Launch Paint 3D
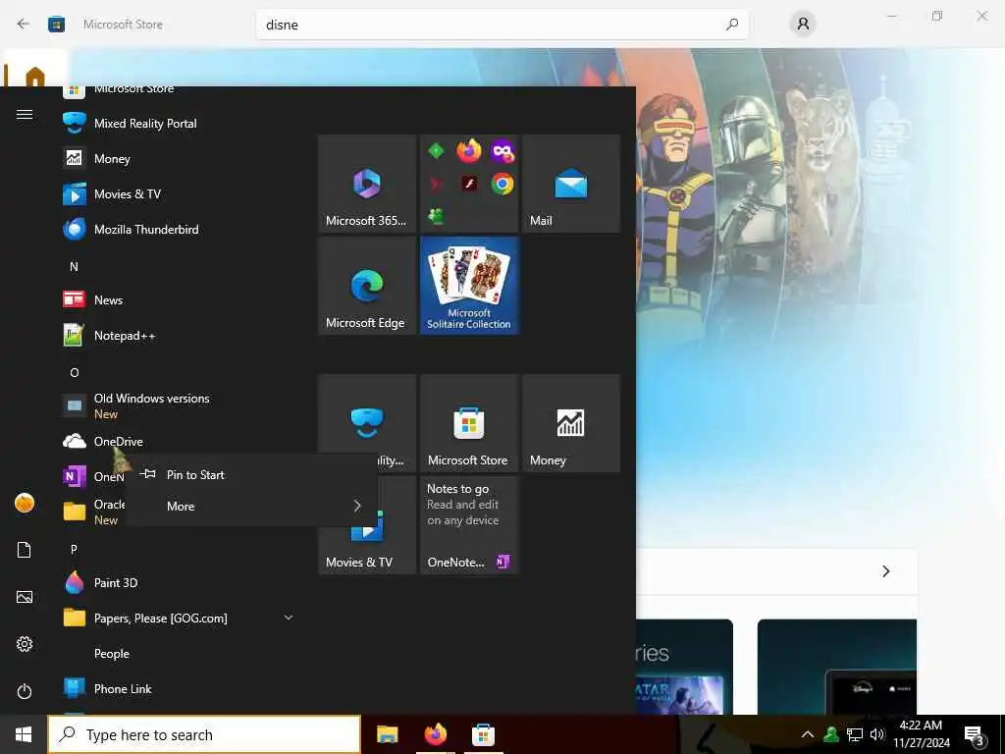This screenshot has height=754, width=1005. (180, 582)
